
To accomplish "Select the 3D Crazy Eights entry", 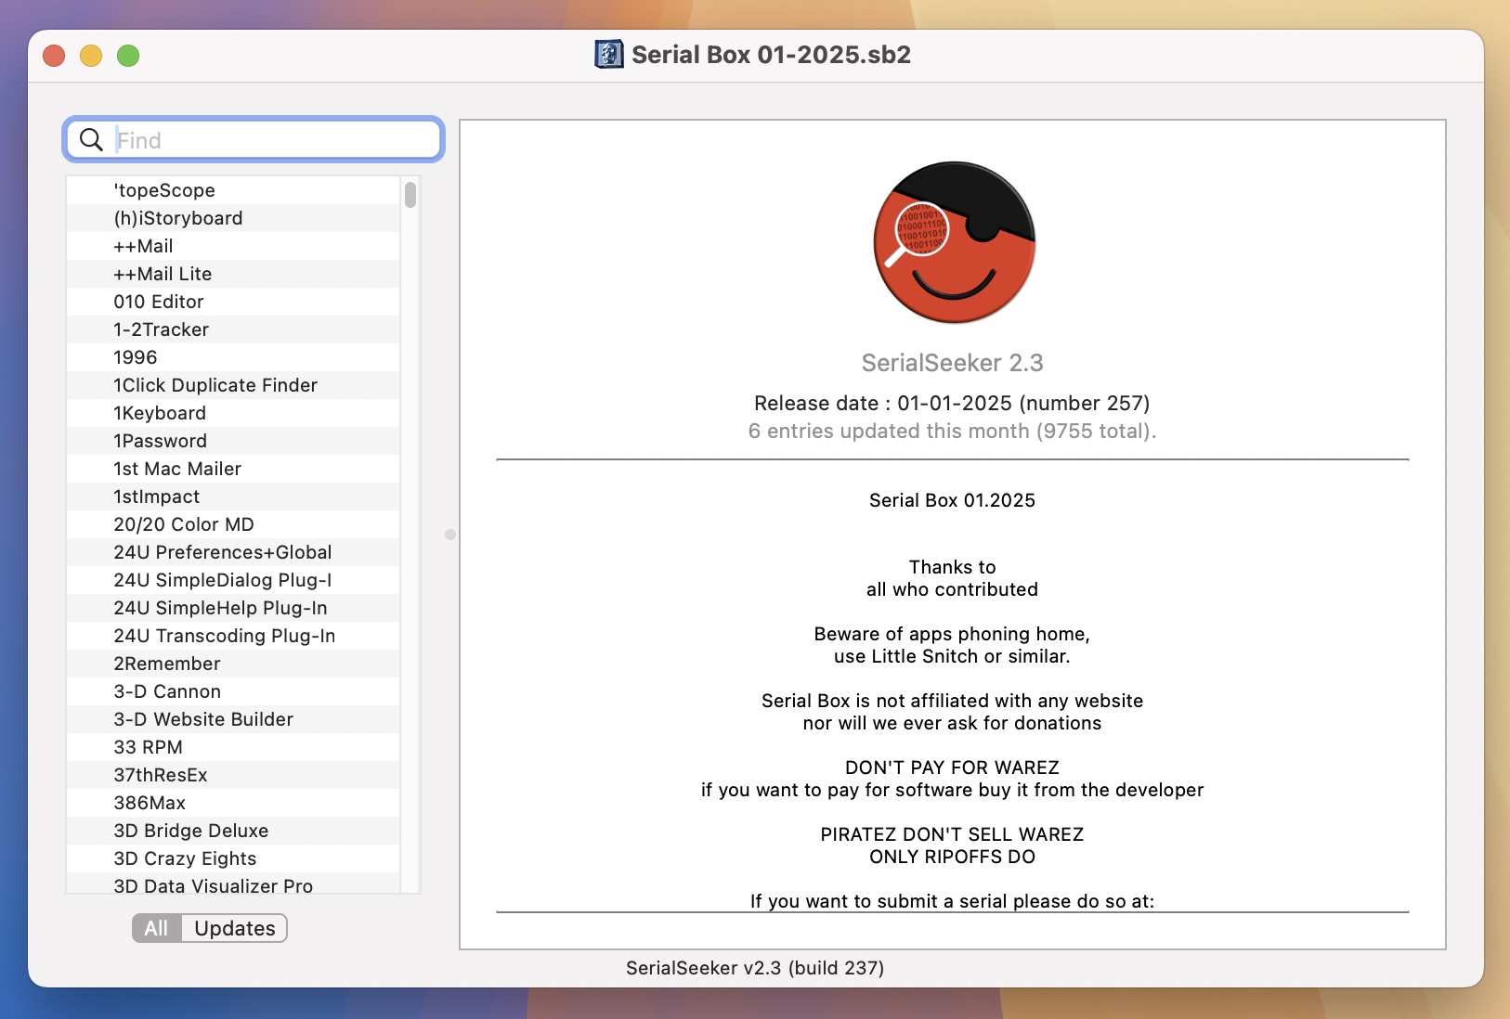I will [233, 858].
